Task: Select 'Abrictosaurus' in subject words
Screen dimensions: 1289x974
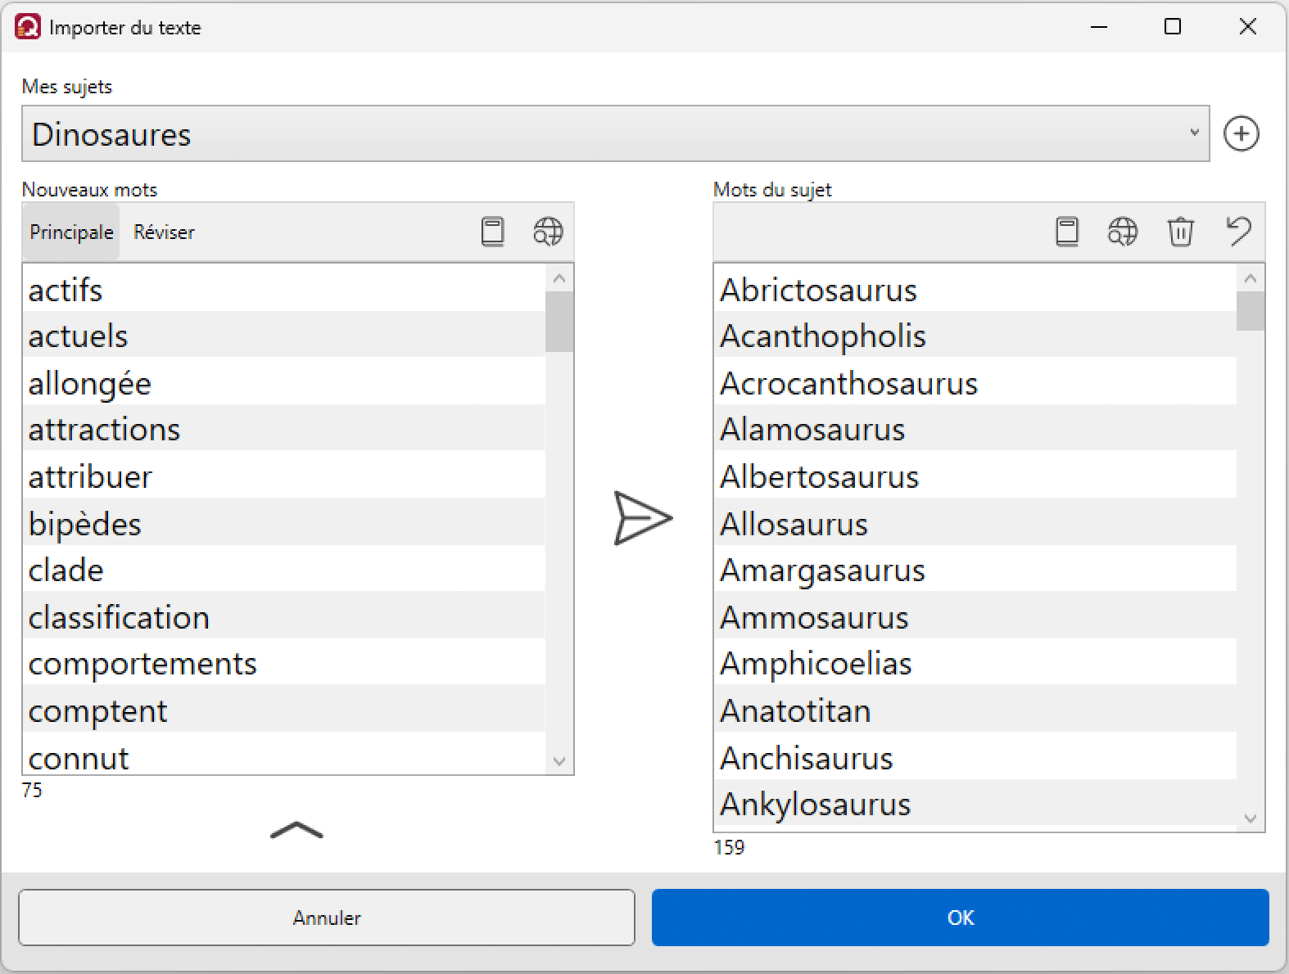Action: 975,290
